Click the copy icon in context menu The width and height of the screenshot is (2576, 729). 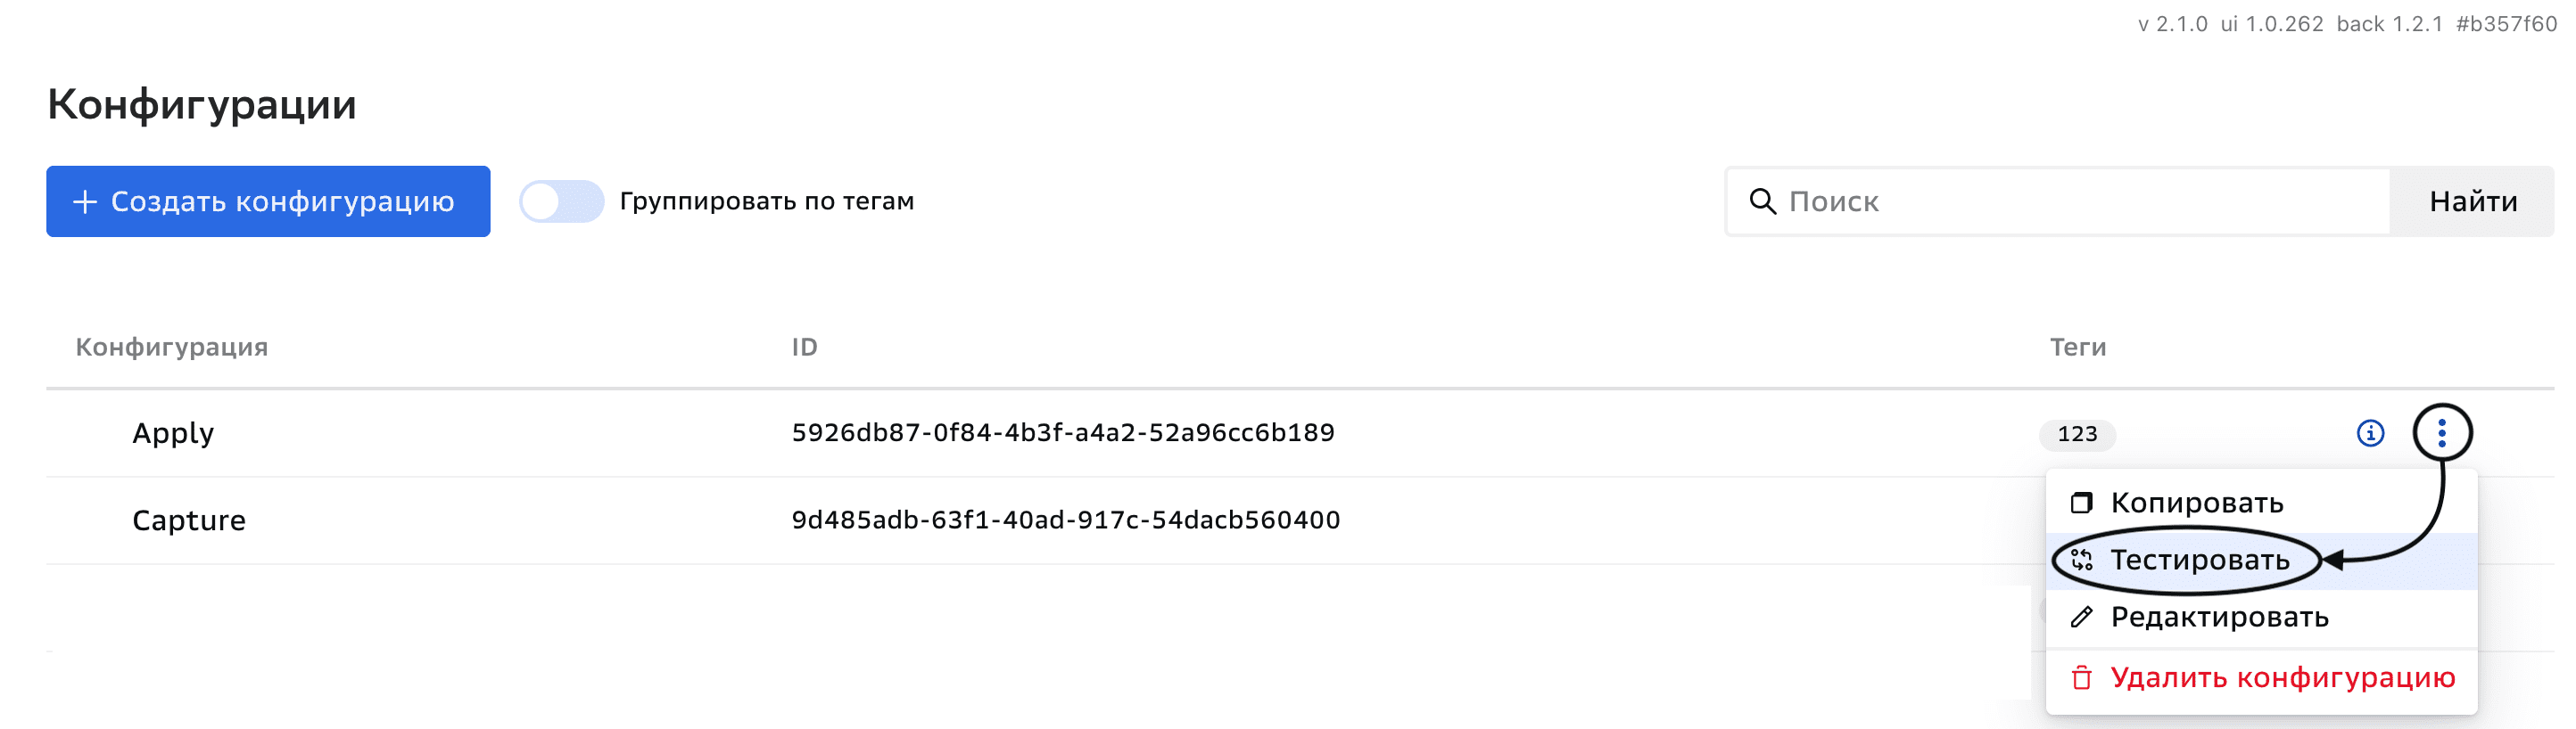coord(2081,504)
